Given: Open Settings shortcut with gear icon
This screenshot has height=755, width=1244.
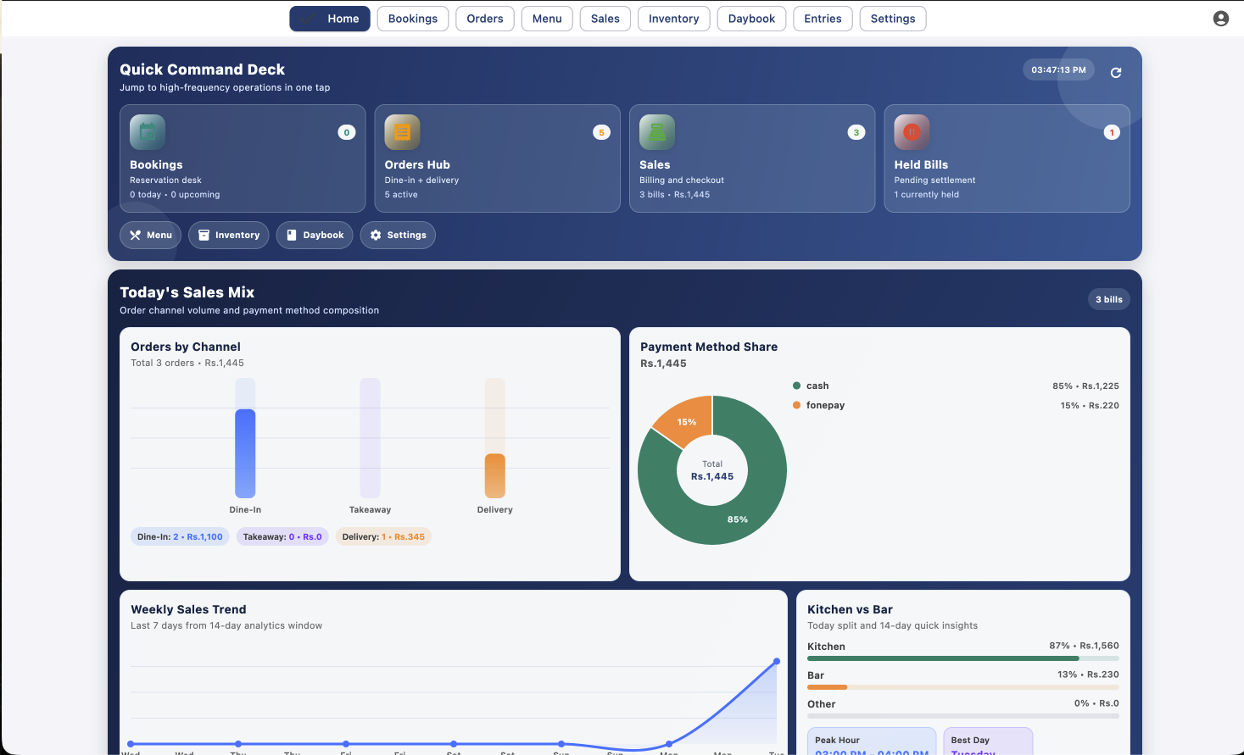Looking at the screenshot, I should click(x=398, y=236).
